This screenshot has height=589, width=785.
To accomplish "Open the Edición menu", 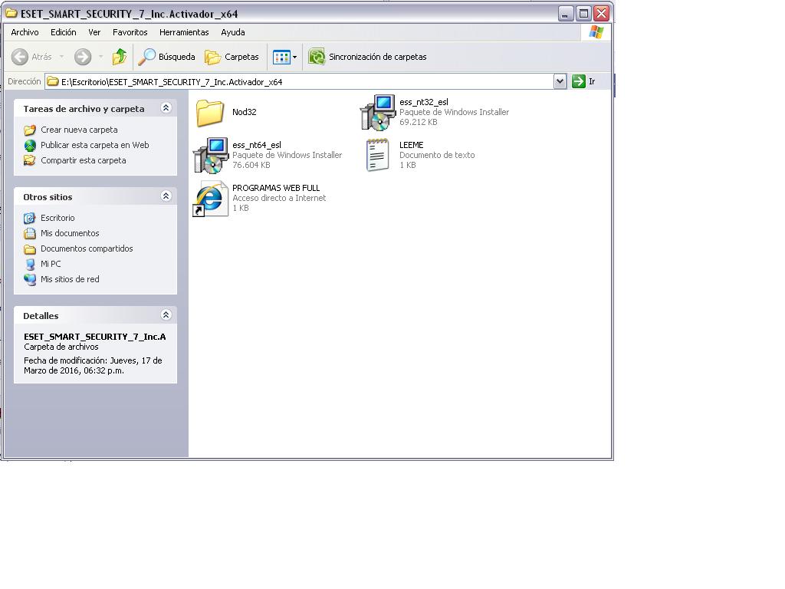I will (64, 32).
